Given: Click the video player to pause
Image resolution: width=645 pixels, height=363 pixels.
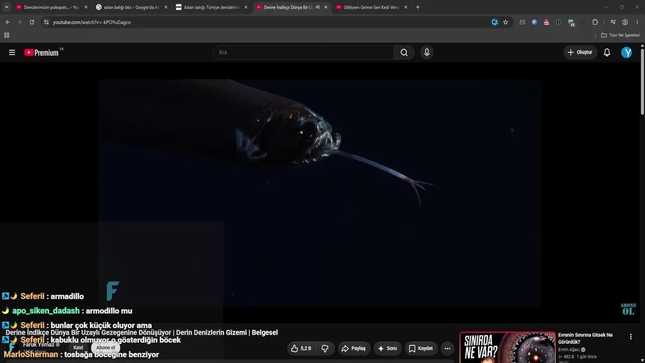Looking at the screenshot, I should [320, 193].
